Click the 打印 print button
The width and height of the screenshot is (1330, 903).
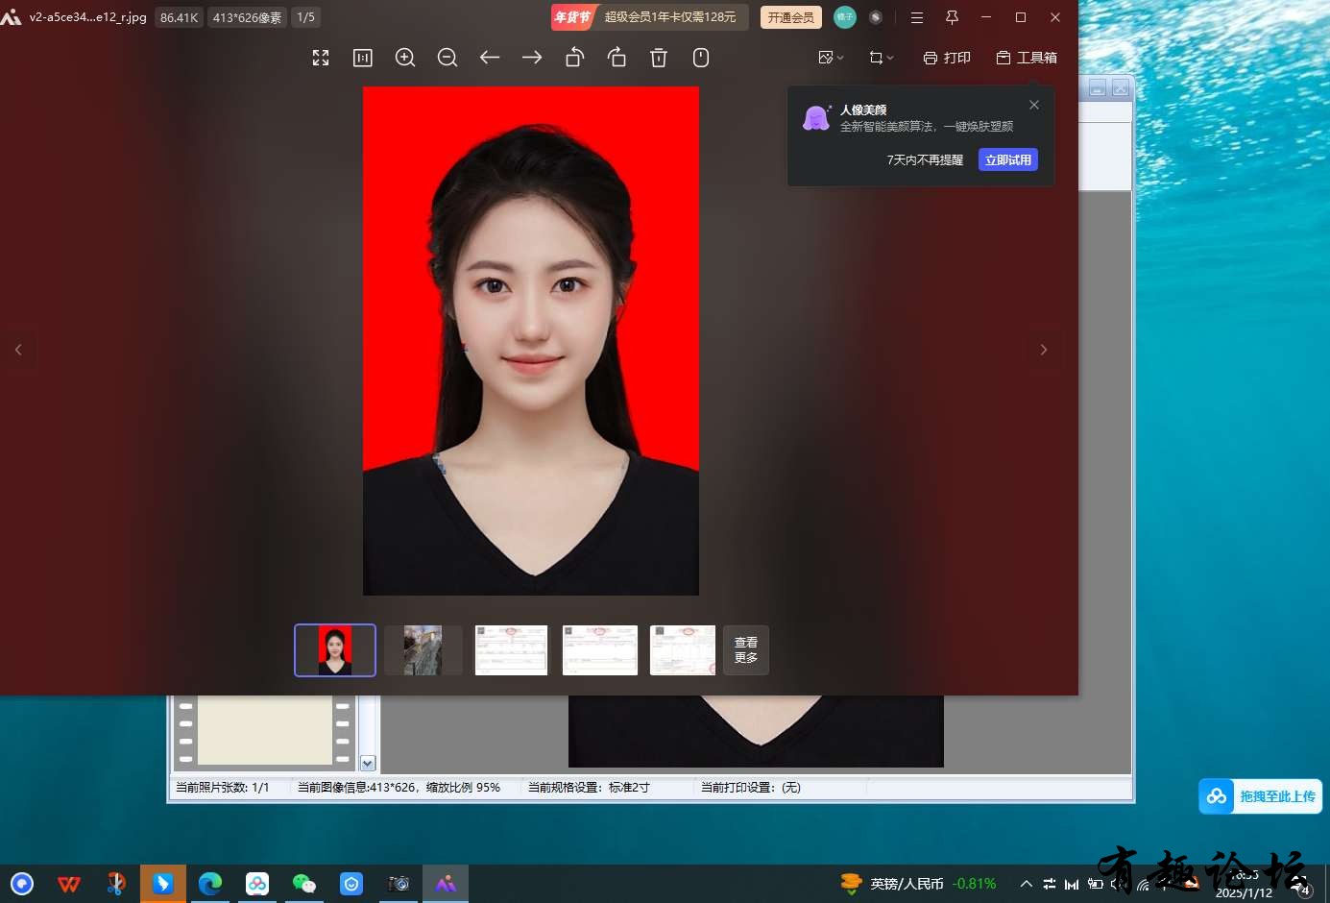pyautogui.click(x=947, y=58)
